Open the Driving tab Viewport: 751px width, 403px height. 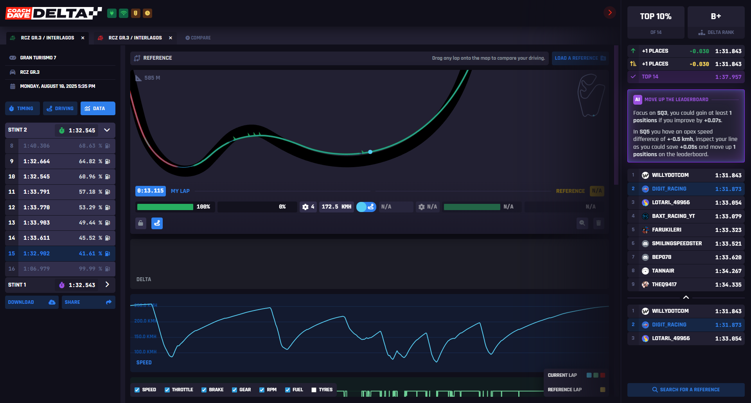(x=60, y=109)
